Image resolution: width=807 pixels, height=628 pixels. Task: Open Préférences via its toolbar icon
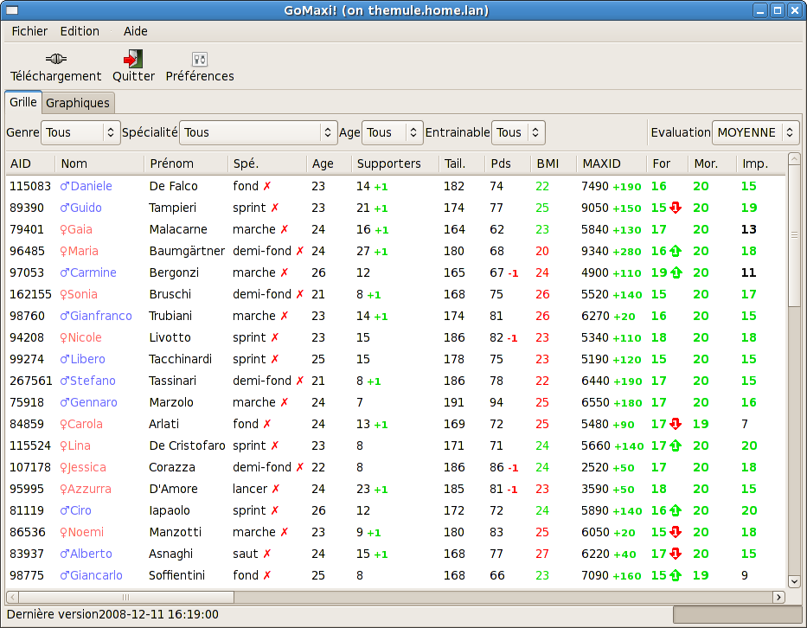200,59
